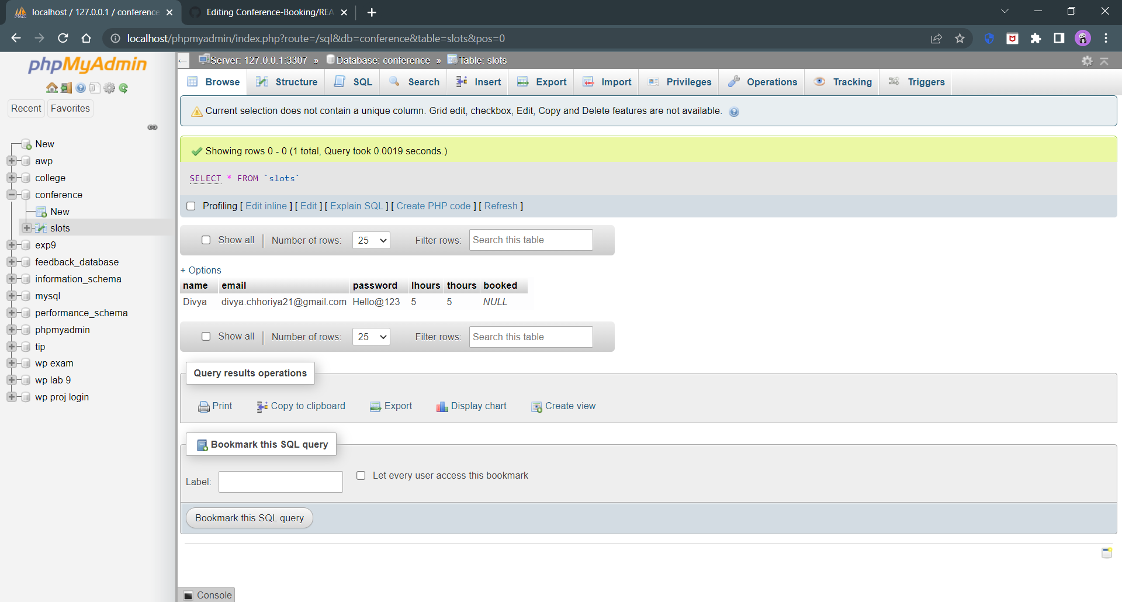Expand the + Options link
Screen dimensions: 1122x602
[201, 270]
